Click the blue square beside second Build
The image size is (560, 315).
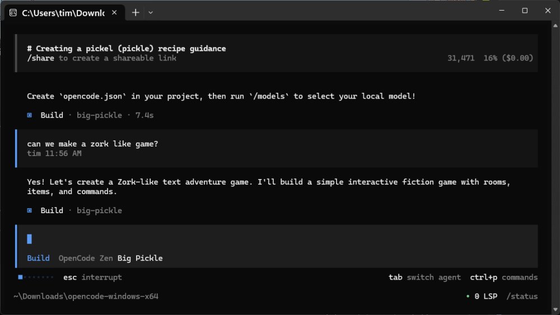(30, 210)
